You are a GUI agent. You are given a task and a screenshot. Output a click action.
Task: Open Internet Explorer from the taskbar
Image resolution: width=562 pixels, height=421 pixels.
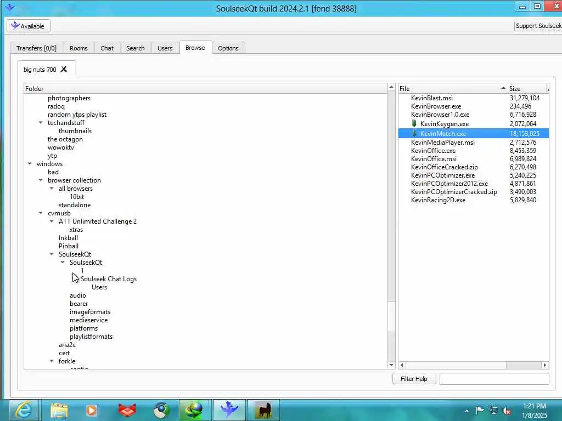pos(24,410)
